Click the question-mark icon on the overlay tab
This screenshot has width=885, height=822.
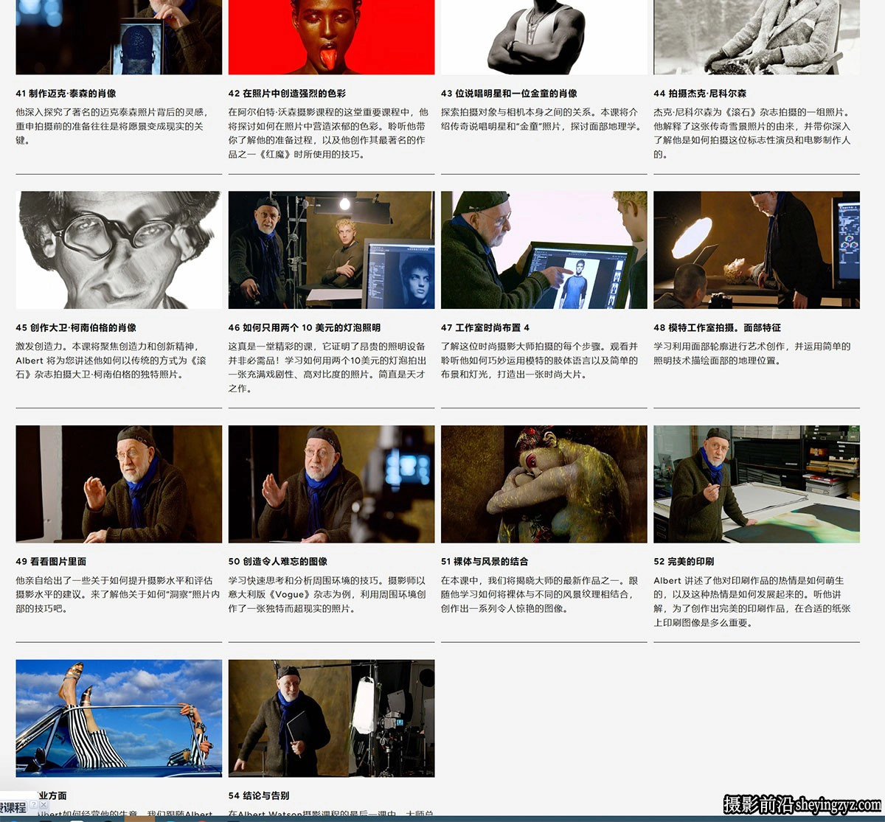(33, 805)
